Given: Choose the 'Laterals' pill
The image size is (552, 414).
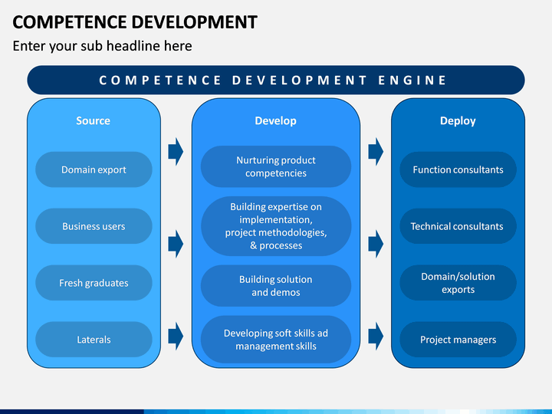Looking at the screenshot, I should click(x=94, y=340).
